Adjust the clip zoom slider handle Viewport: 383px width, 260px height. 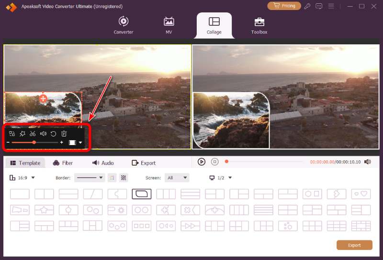[x=34, y=143]
